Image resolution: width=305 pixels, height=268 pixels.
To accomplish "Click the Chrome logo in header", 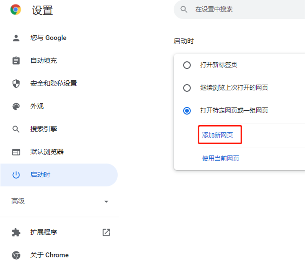I will coord(15,10).
